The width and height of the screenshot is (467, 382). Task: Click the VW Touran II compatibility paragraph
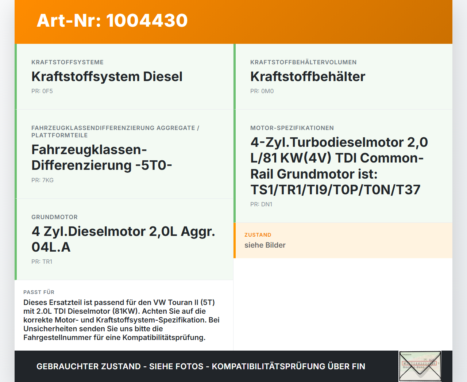click(x=121, y=320)
